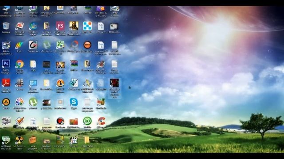Open the city buildings shortcut icon
Screen dimensions: 284x159
[20, 83]
